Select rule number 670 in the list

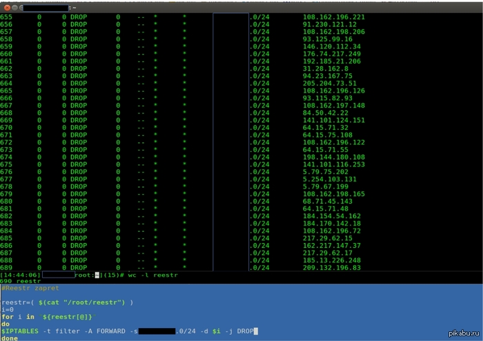[6, 128]
